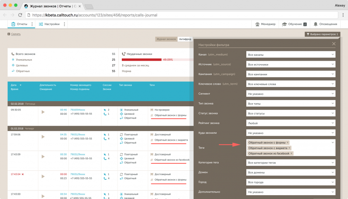348x199 pixels.
Task: Click the phone number 7916594xxxx link
Action: point(78,110)
